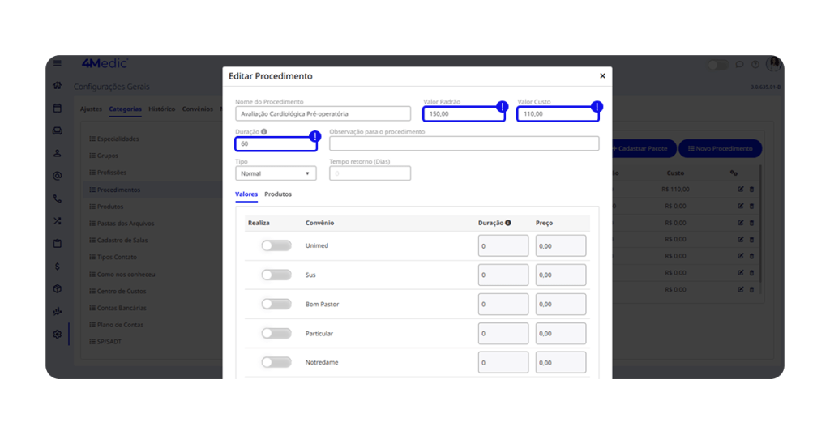The image size is (830, 435).
Task: Click the dollar sign financial icon
Action: pos(57,266)
